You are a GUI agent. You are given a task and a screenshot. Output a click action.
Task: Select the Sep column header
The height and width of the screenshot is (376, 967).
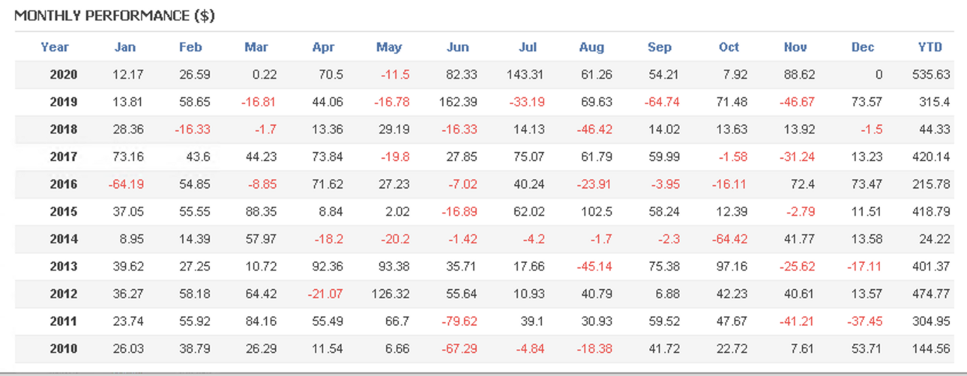[x=660, y=47]
